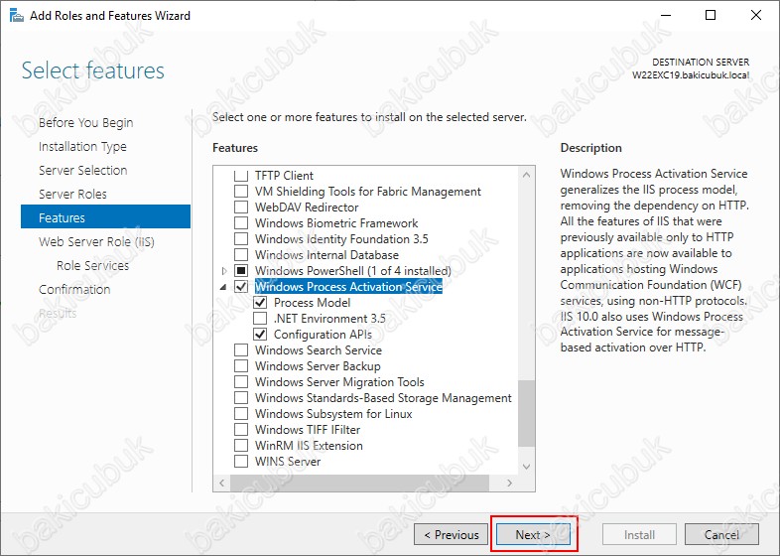The width and height of the screenshot is (780, 556).
Task: Uncheck the Configuration APIs checkbox
Action: 260,335
